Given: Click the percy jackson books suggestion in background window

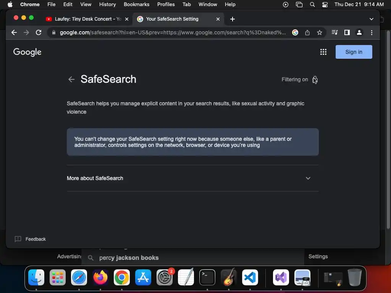Looking at the screenshot, I should pos(129,258).
